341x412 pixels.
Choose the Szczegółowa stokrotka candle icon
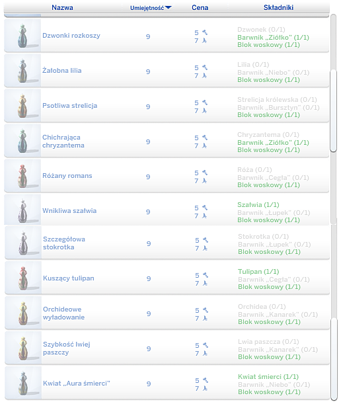pos(23,243)
